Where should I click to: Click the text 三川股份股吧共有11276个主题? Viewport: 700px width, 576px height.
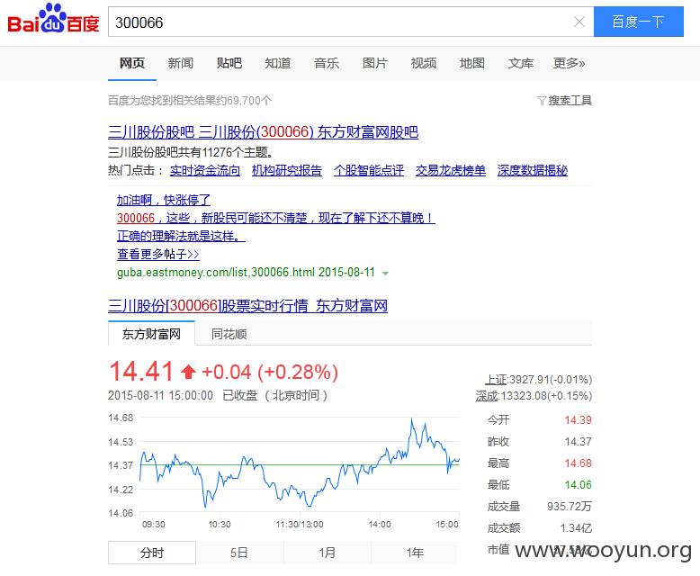(190, 153)
